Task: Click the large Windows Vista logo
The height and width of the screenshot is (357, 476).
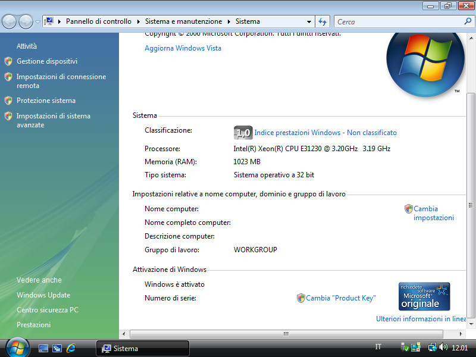Action: (425, 64)
